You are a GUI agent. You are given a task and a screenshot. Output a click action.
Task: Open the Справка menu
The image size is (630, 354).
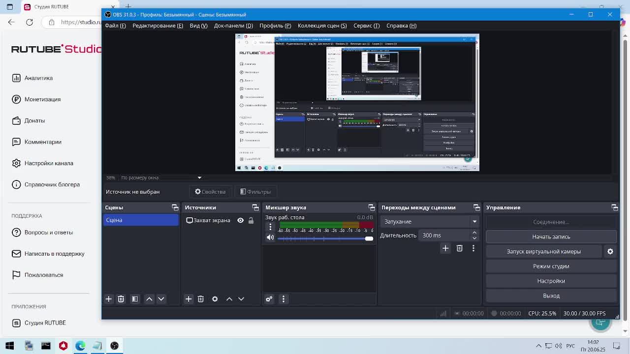click(x=401, y=26)
